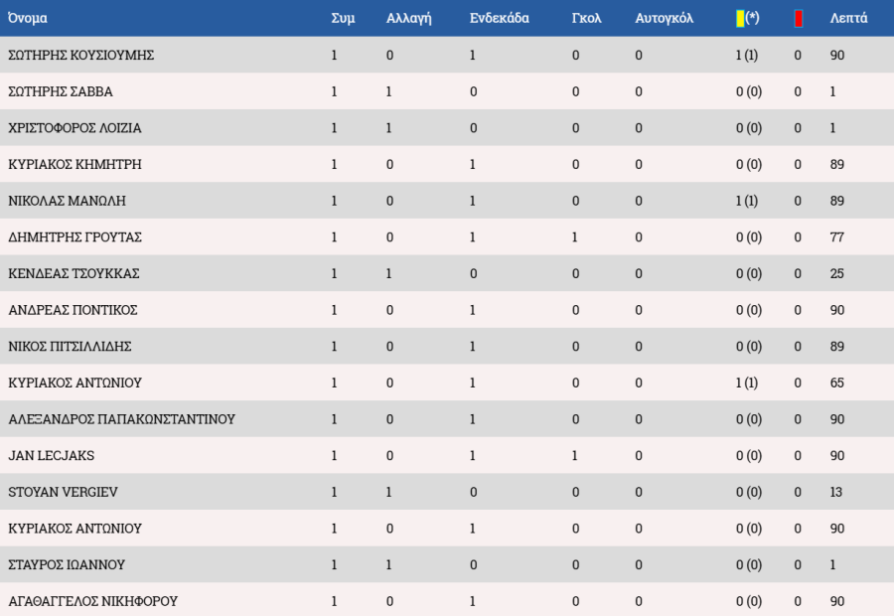Open ΑΛΕΞΑΝΔΡΟΣ ΠΑΠΑΚΩΝΣΤΑΝΤΙΝΟΥ player entry
The width and height of the screenshot is (894, 616).
coord(121,419)
